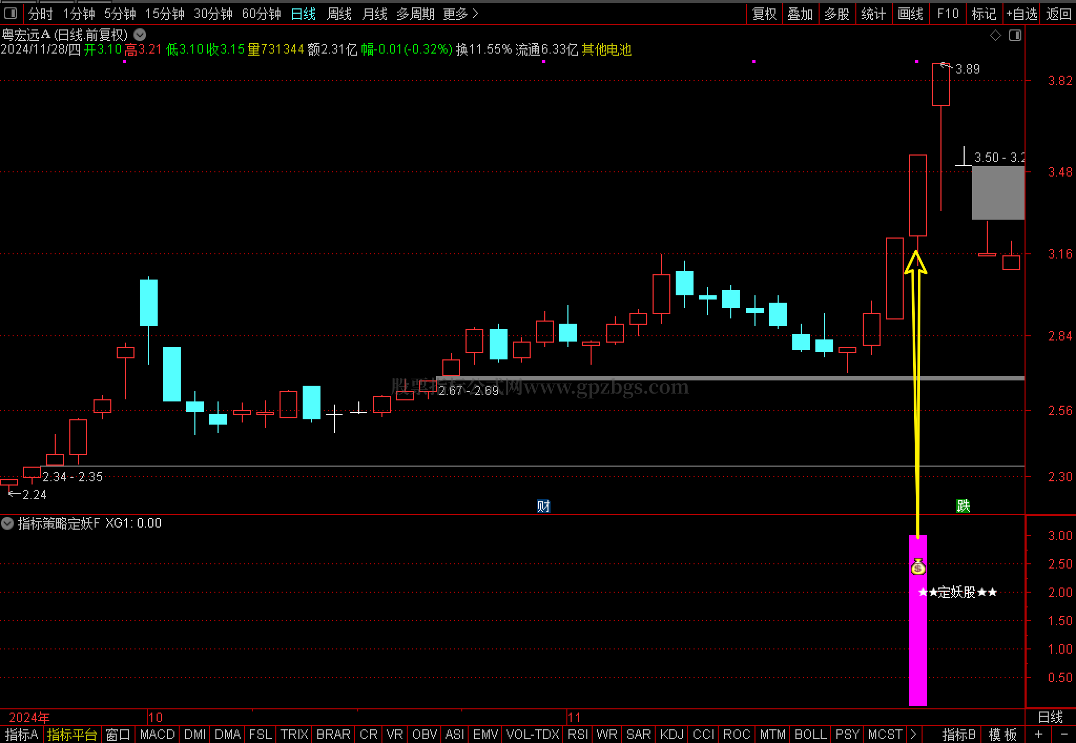Click the money bag signal icon
1076x743 pixels.
[x=918, y=566]
